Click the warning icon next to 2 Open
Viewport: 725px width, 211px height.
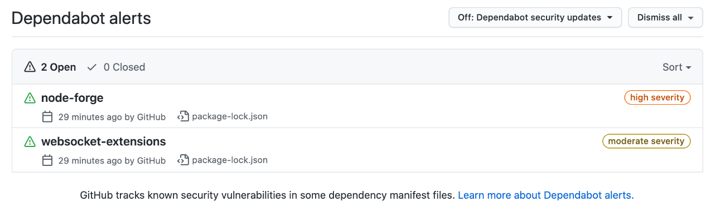pos(30,67)
